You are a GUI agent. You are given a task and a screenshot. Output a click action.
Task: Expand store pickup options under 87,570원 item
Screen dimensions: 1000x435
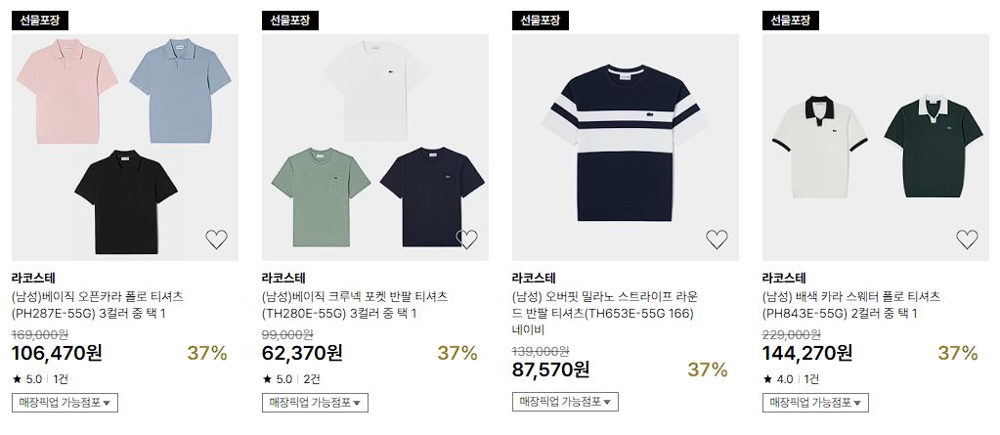point(565,401)
